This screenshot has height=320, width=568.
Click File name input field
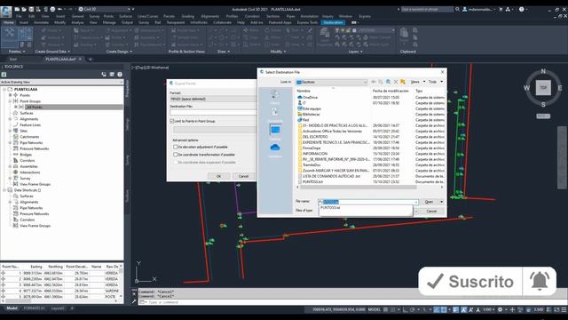pyautogui.click(x=368, y=202)
